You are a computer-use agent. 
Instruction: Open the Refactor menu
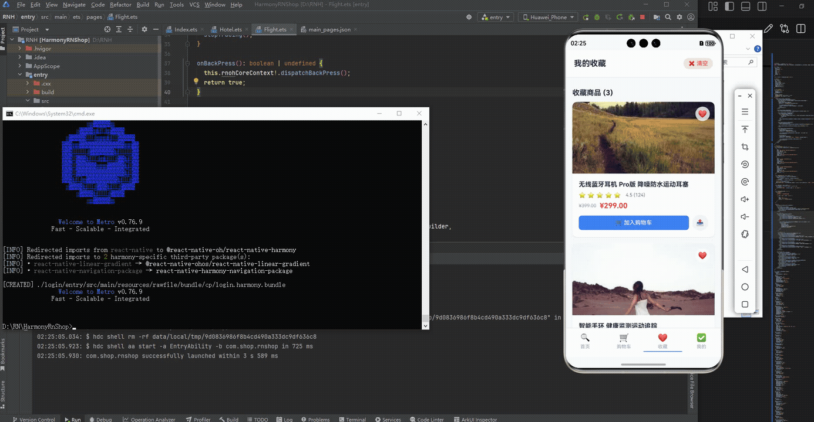pos(120,5)
